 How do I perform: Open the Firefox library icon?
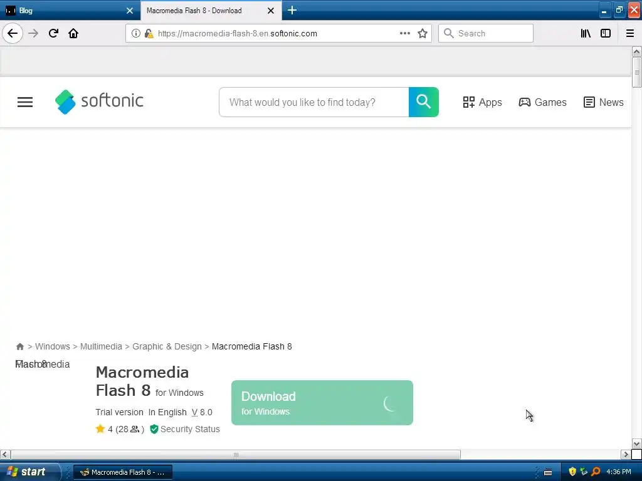click(586, 33)
